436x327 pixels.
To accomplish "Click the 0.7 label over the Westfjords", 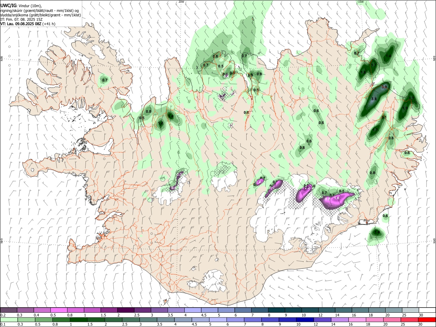I will pos(105,80).
